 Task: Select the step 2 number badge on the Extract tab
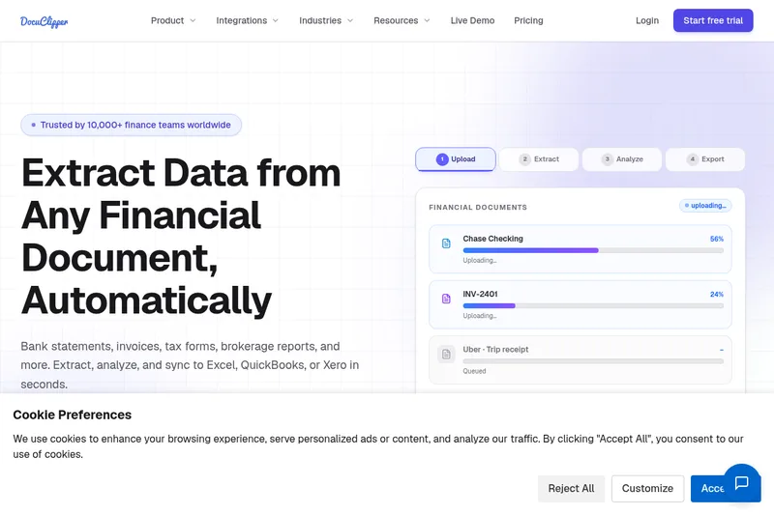point(524,159)
